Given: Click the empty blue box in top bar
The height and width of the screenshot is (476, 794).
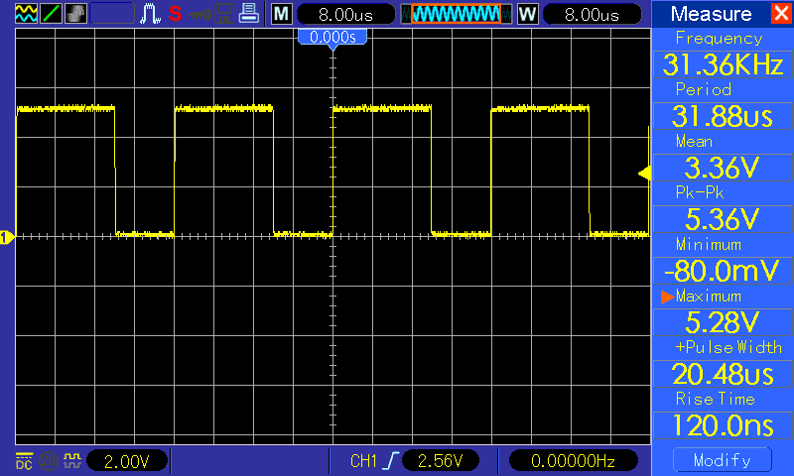Looking at the screenshot, I should coord(112,14).
